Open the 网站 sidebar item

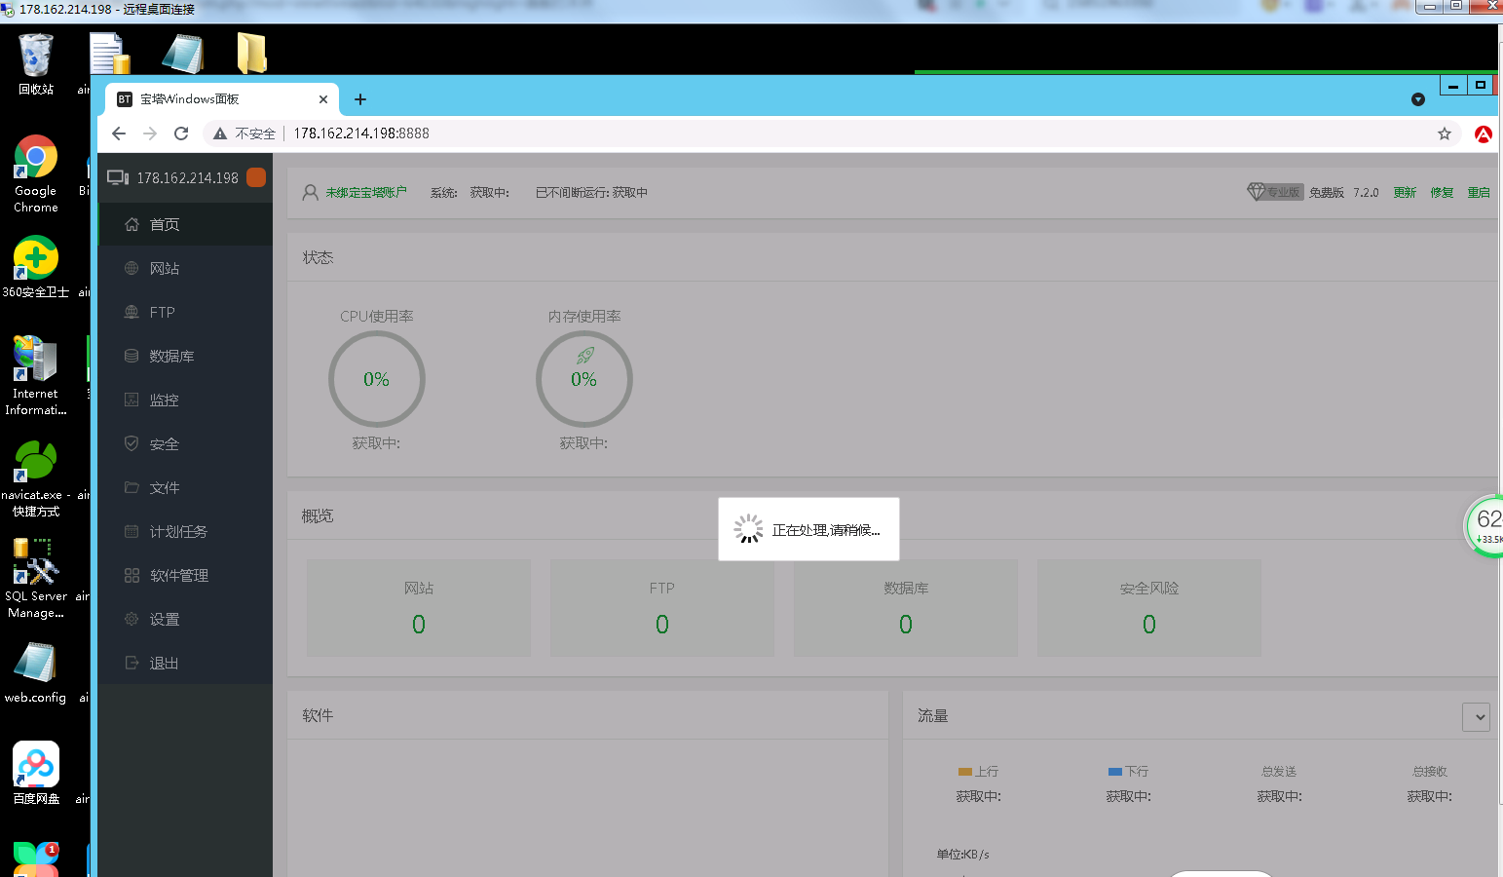coord(185,268)
